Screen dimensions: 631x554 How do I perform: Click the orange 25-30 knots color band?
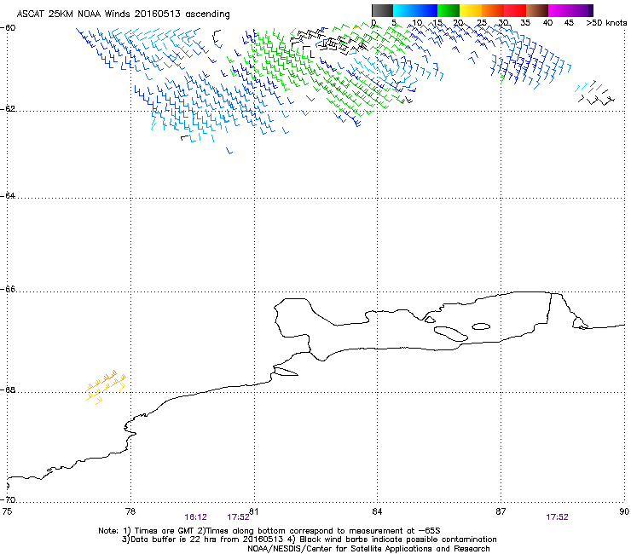click(493, 10)
